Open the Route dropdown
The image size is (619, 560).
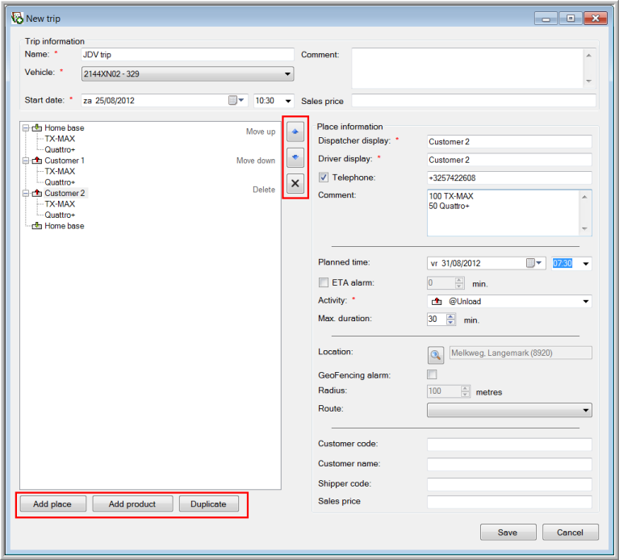tap(585, 411)
